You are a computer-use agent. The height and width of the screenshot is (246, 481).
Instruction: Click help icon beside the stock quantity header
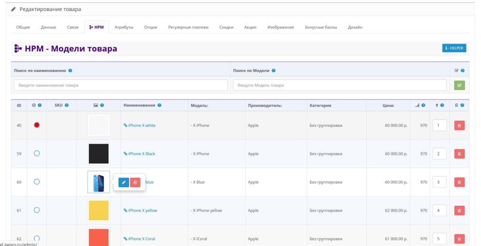(423, 105)
